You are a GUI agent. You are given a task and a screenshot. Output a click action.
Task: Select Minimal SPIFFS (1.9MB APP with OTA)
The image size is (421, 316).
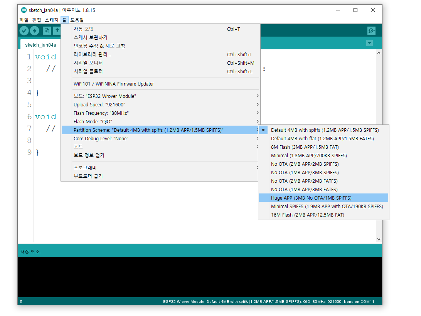click(x=323, y=207)
